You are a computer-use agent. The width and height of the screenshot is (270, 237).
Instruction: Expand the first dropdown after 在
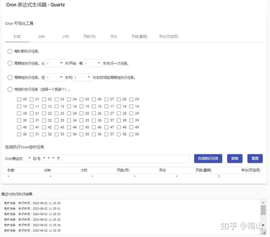pyautogui.click(x=55, y=78)
